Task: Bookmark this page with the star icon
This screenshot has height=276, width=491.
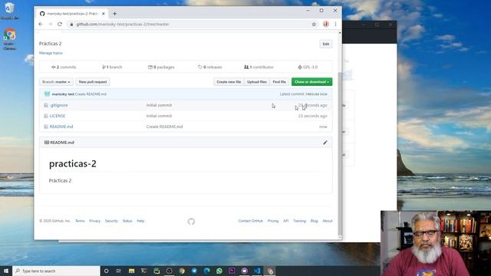Action: click(314, 24)
